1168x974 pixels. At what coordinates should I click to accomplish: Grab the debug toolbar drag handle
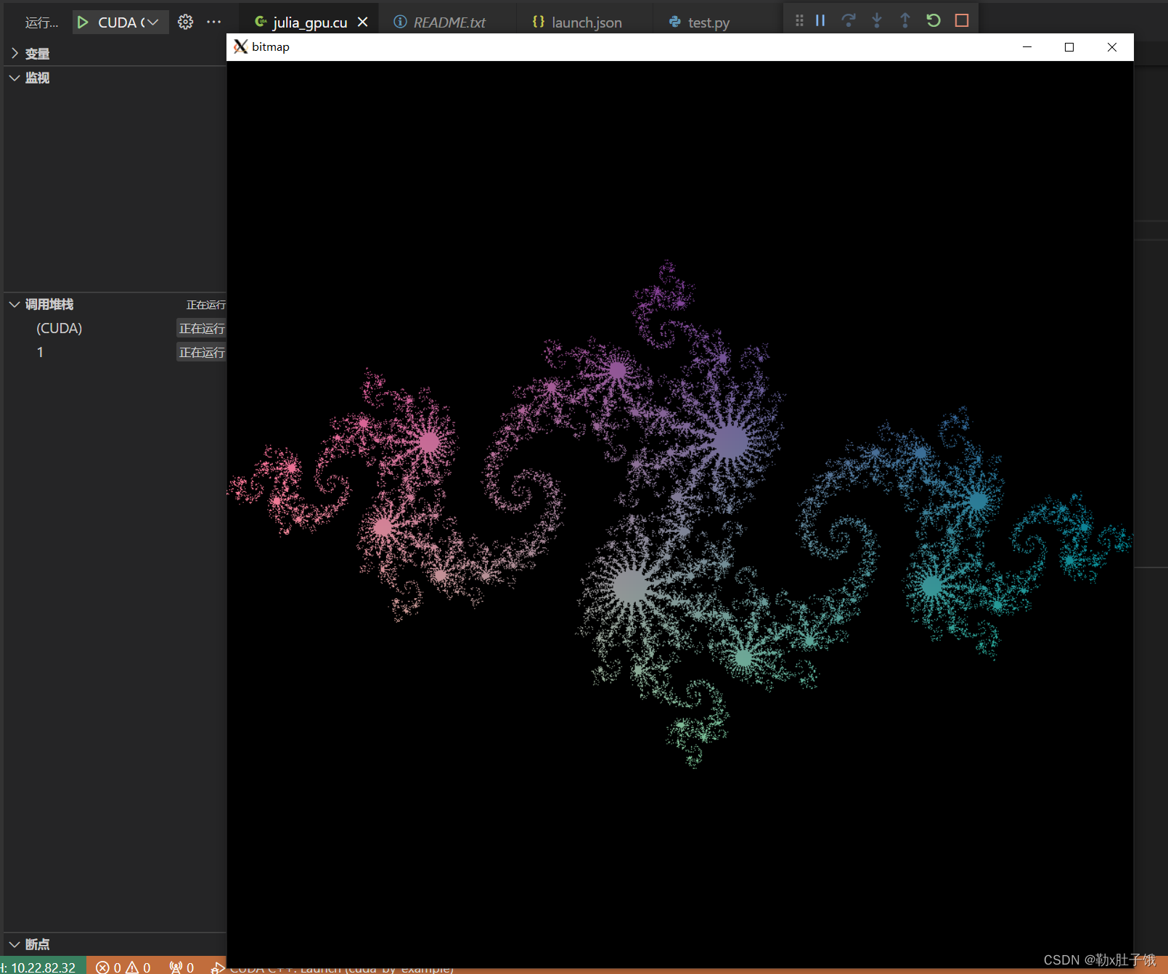pos(799,20)
